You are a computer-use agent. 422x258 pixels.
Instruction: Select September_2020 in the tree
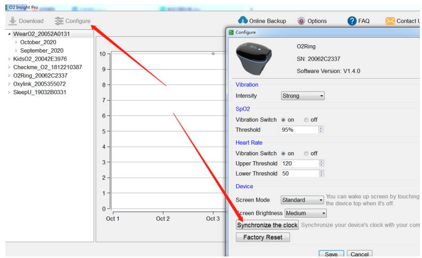[42, 51]
